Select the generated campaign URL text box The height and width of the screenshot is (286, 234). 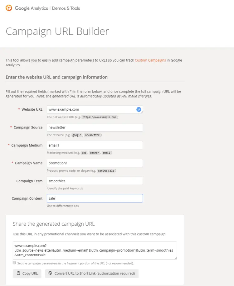(94, 250)
